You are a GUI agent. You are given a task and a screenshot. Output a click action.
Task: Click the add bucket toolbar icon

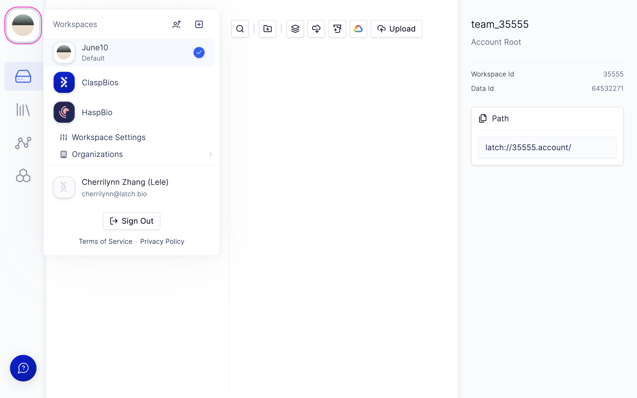point(337,29)
